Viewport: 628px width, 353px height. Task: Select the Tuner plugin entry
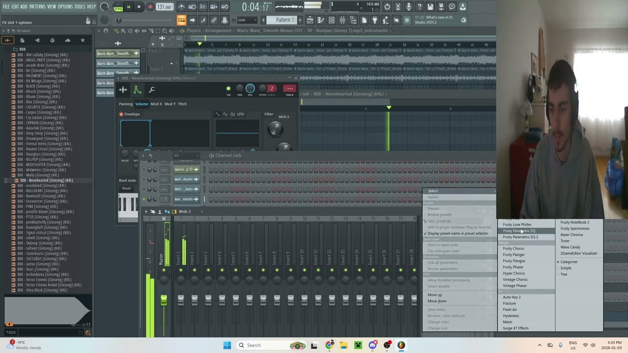(x=565, y=241)
